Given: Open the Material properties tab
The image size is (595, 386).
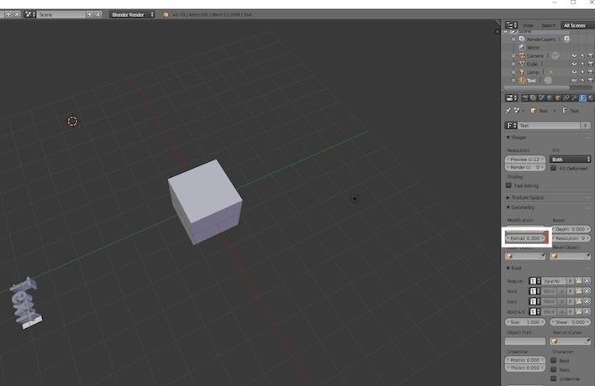Looking at the screenshot, I should pos(591,97).
